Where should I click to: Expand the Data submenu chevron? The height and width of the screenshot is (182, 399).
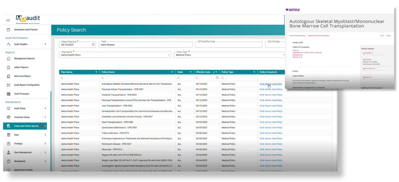tap(45, 135)
